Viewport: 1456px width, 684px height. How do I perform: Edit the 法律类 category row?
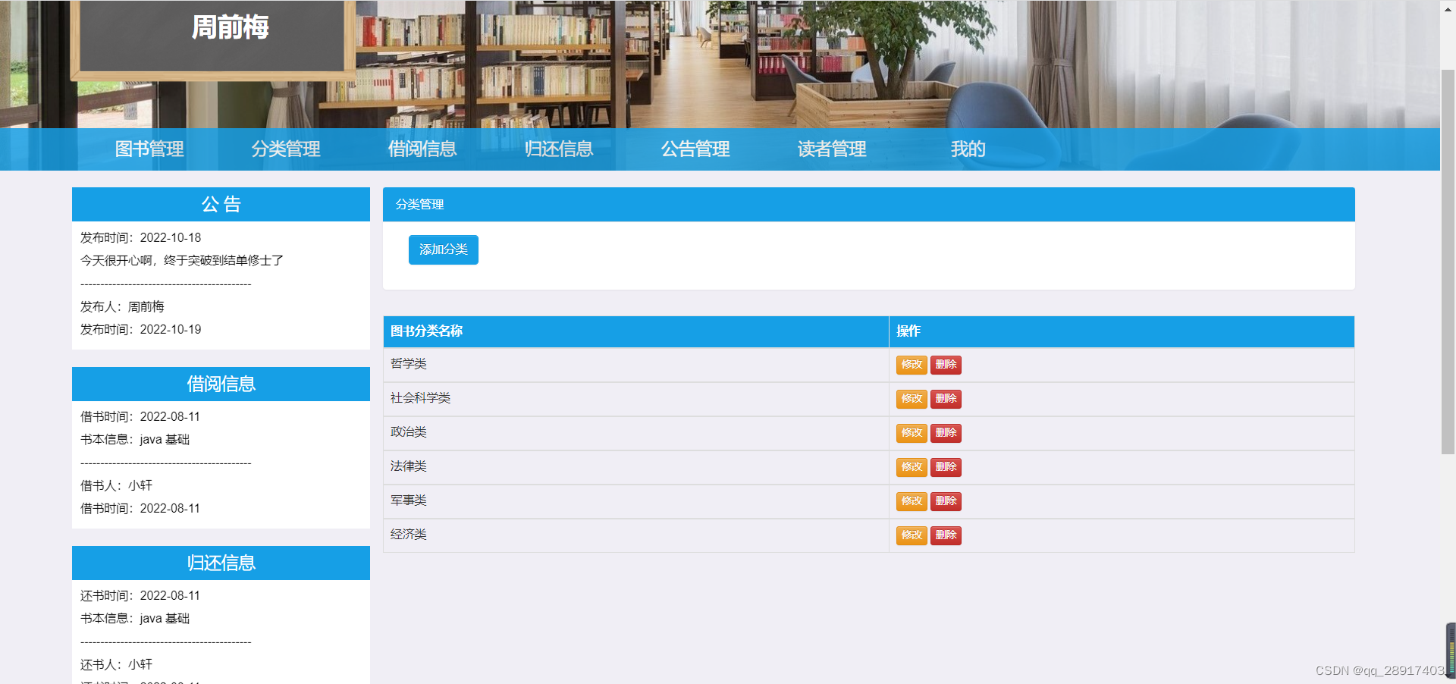point(911,467)
